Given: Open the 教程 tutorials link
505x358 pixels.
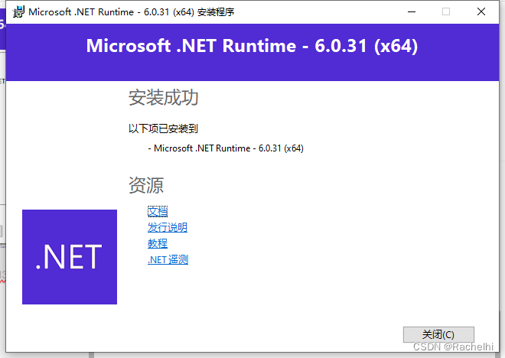Looking at the screenshot, I should coord(158,243).
